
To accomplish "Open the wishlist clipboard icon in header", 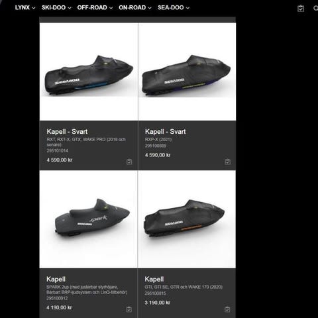I will click(x=301, y=9).
